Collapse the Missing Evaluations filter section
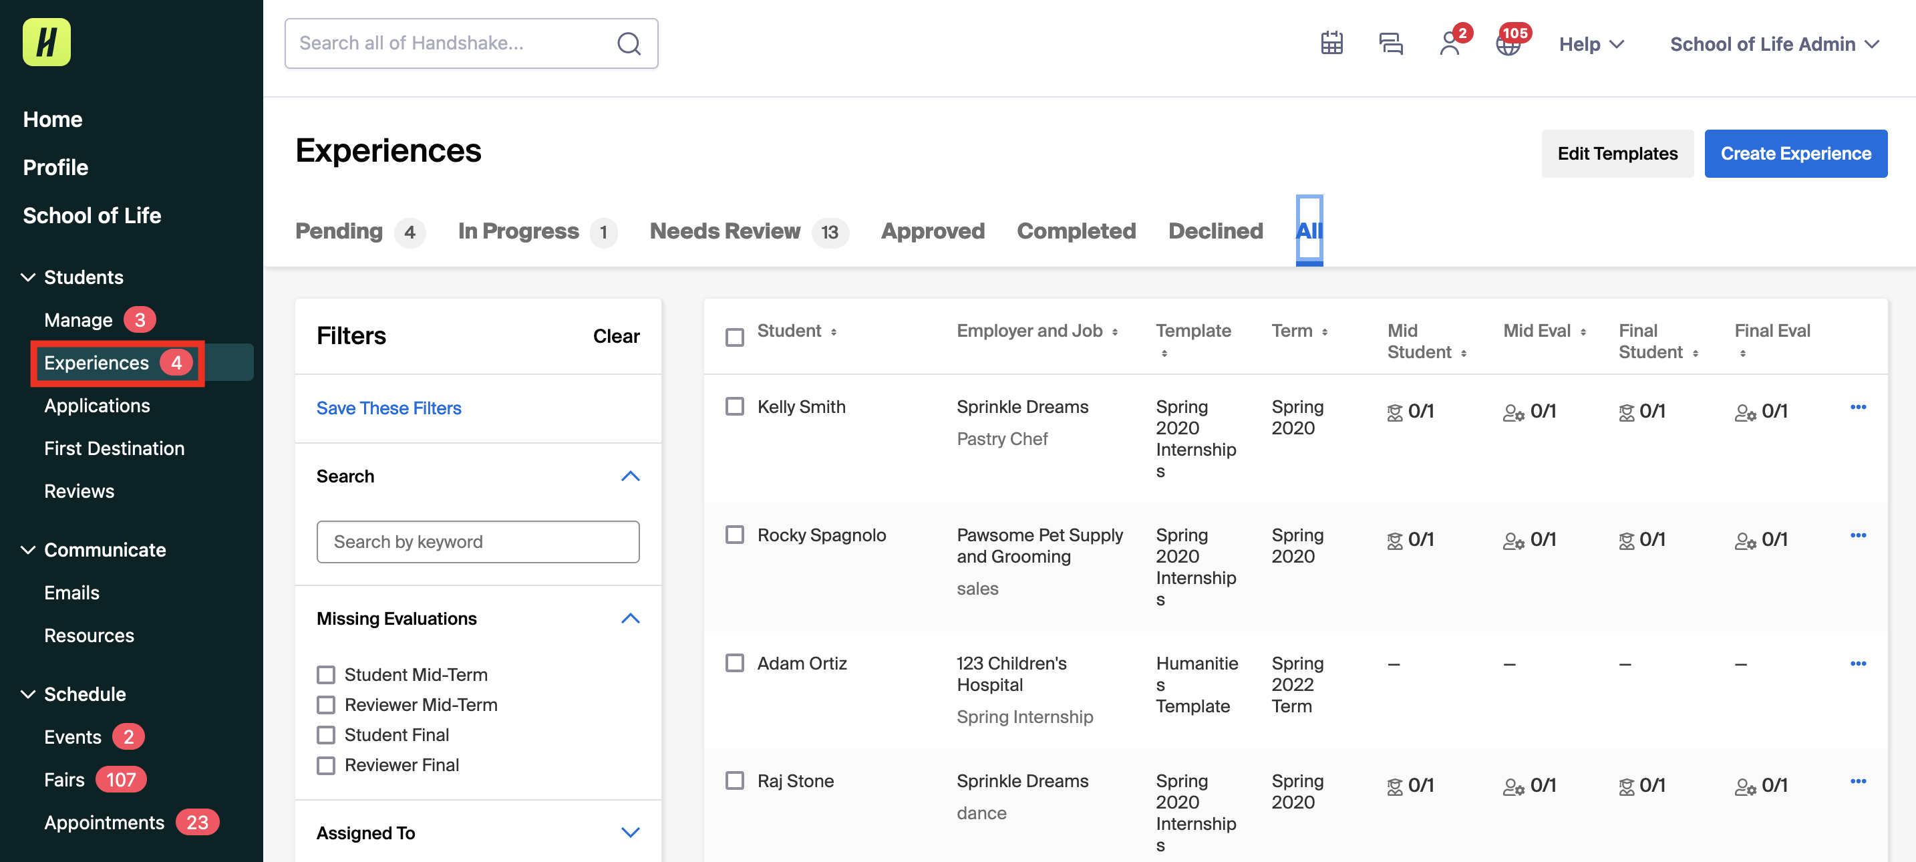Image resolution: width=1916 pixels, height=862 pixels. [x=630, y=618]
